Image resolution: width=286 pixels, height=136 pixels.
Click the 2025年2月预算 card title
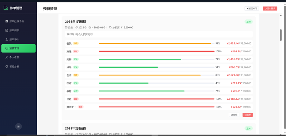(x=75, y=129)
